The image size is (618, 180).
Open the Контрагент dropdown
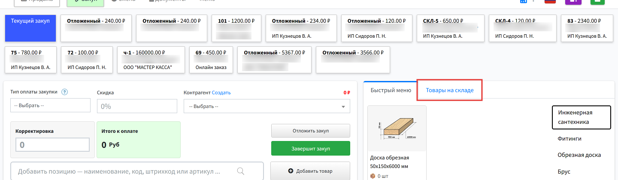click(267, 106)
